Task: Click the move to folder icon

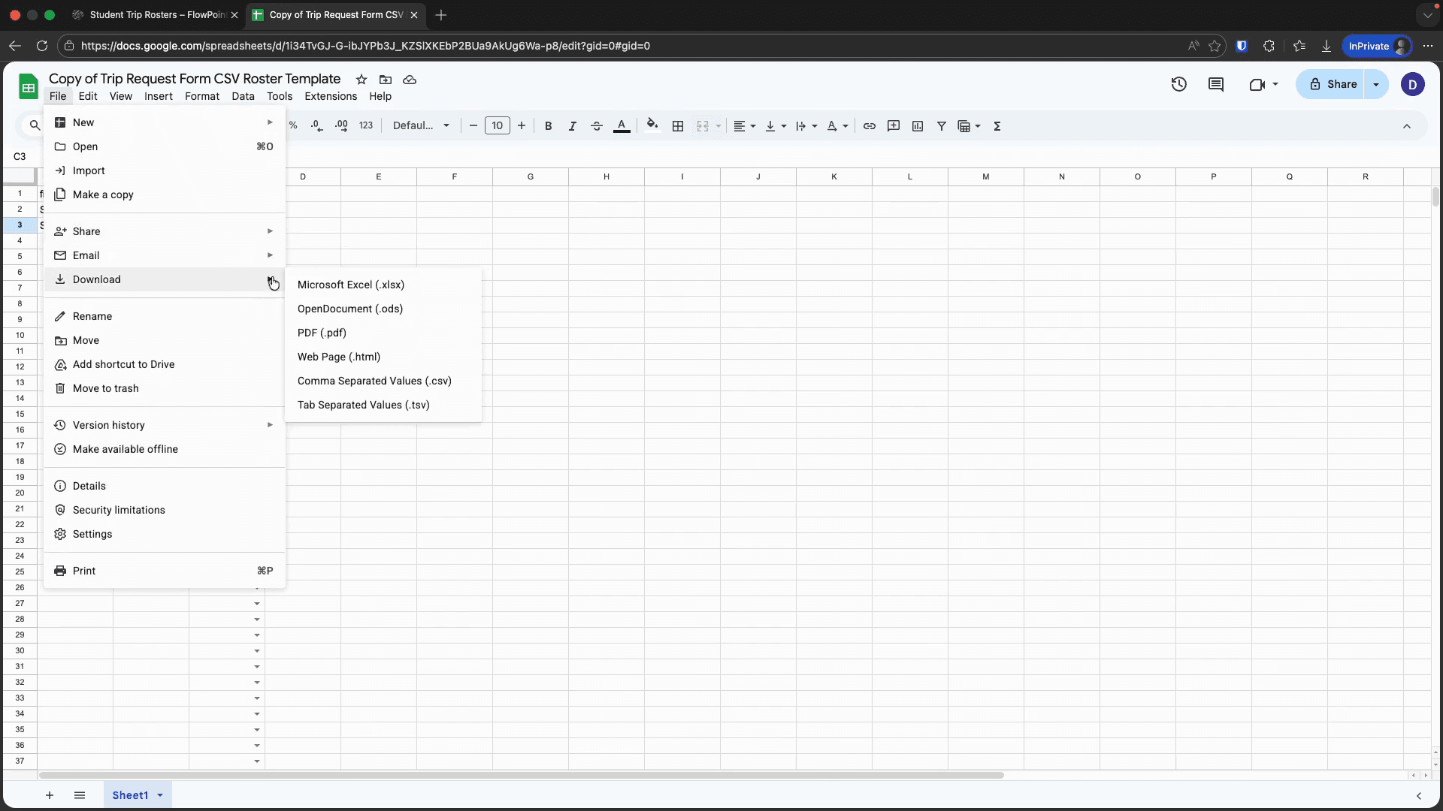Action: point(386,79)
